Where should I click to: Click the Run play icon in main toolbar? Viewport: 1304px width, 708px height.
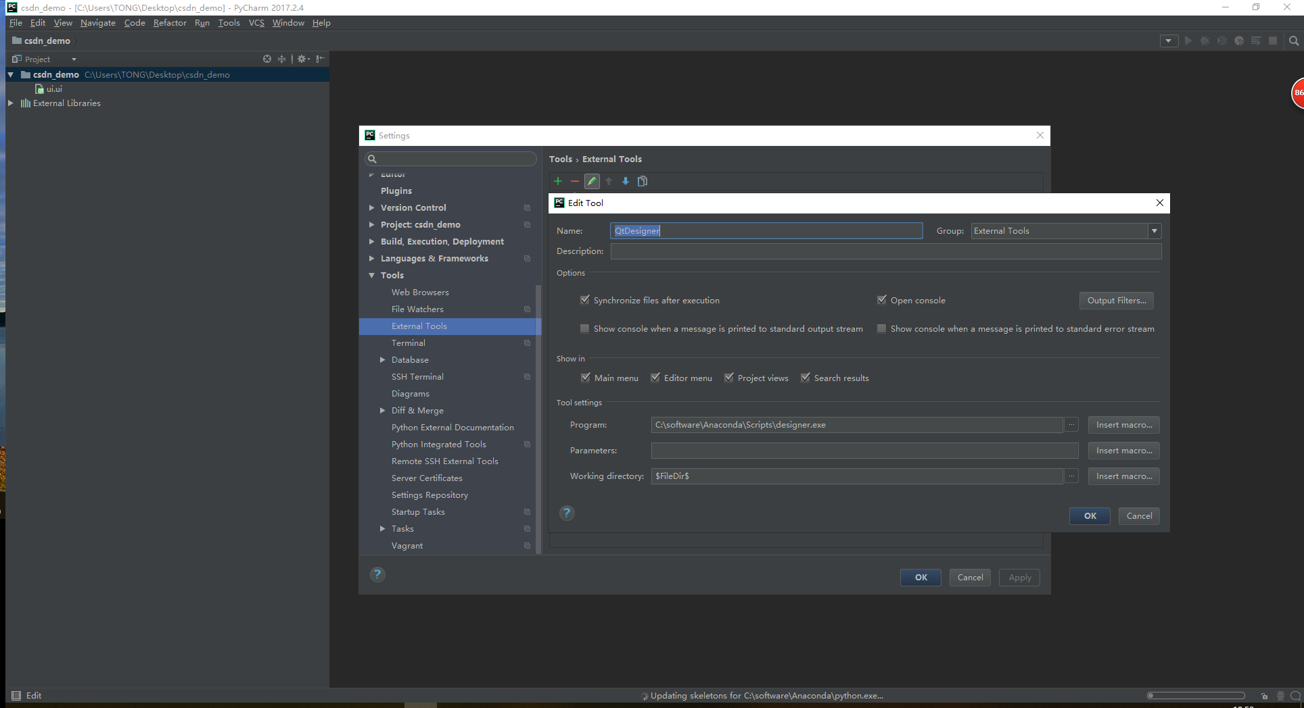(1188, 41)
